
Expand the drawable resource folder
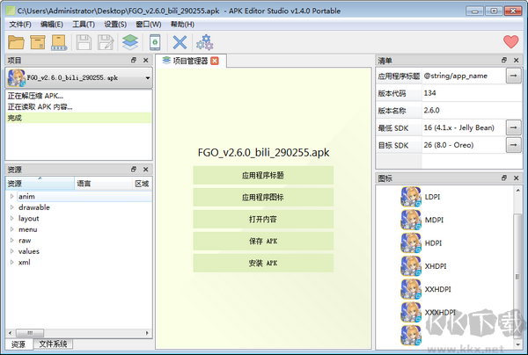11,207
